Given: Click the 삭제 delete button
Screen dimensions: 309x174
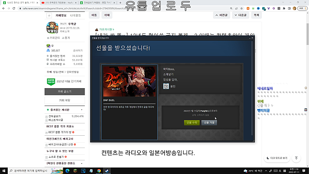Looking at the screenshot, I should (x=107, y=15).
